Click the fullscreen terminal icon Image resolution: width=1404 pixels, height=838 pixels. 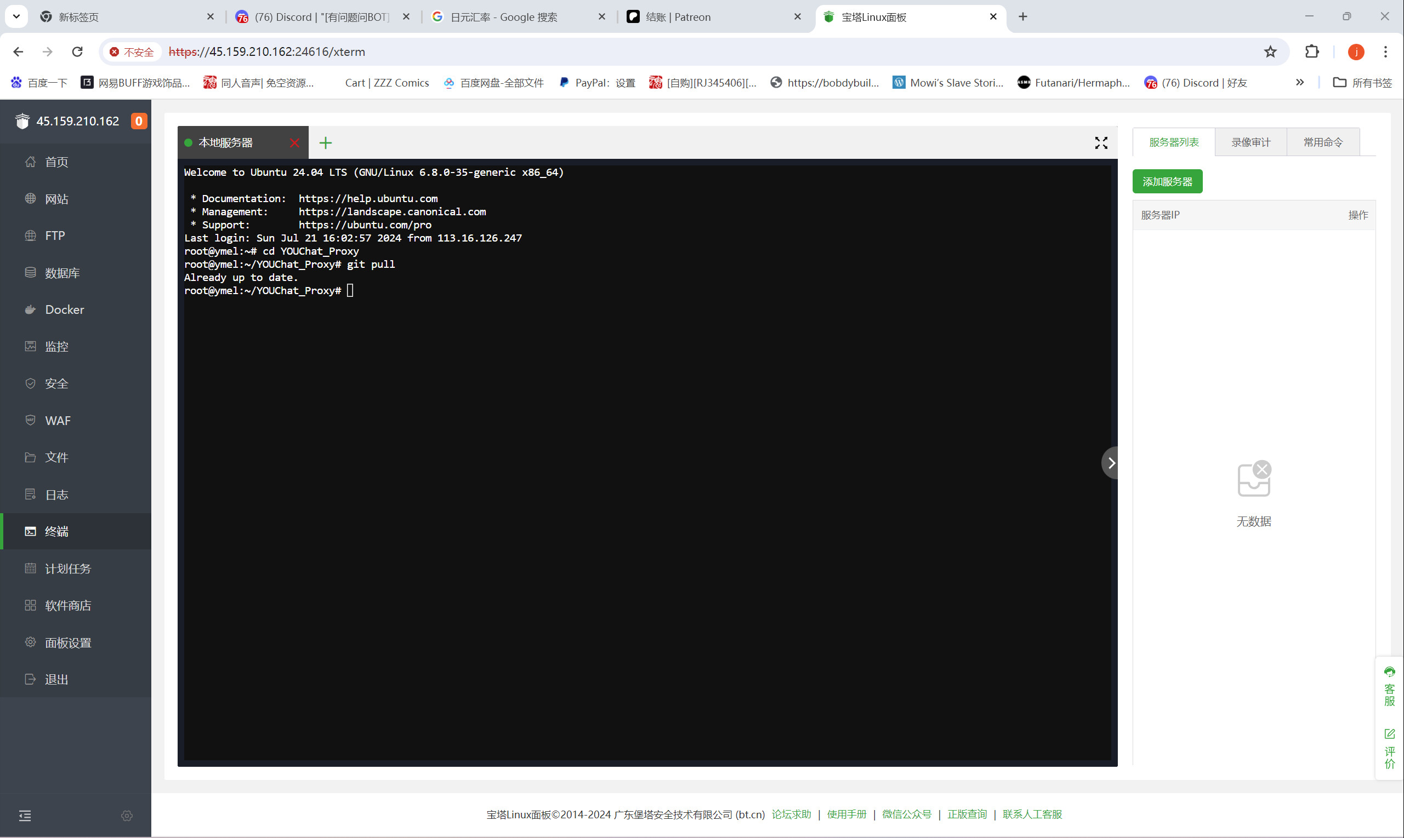[1100, 143]
